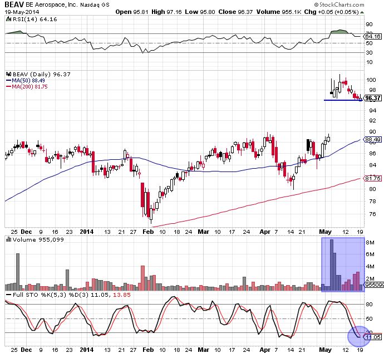Click the BEAV ticker symbol title
The height and width of the screenshot is (353, 384).
coord(14,4)
